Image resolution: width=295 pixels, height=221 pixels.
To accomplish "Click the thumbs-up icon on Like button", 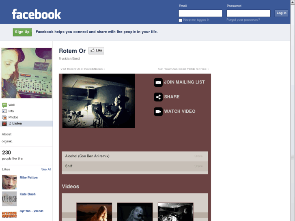I will pyautogui.click(x=93, y=50).
